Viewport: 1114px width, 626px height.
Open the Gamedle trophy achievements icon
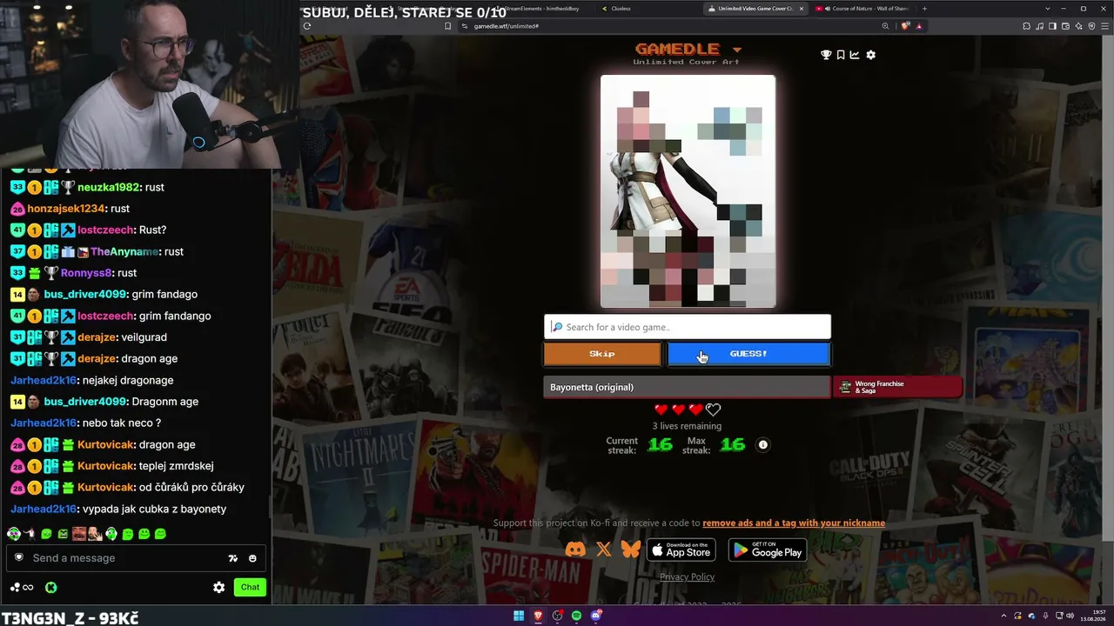click(x=826, y=55)
